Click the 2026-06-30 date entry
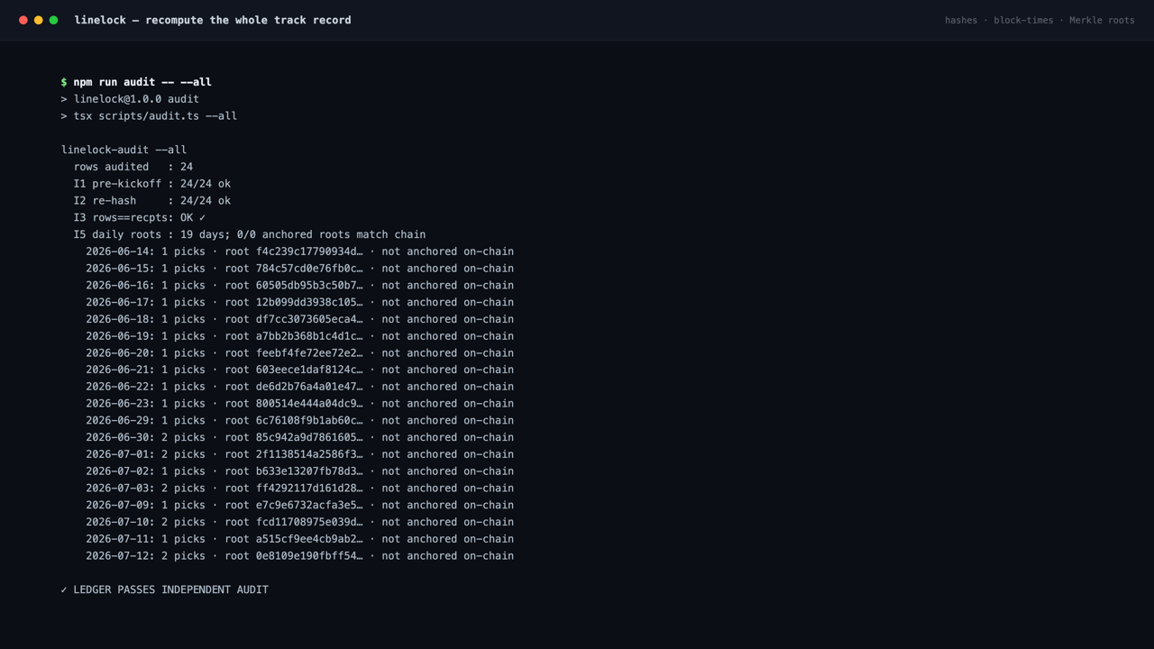 tap(120, 437)
